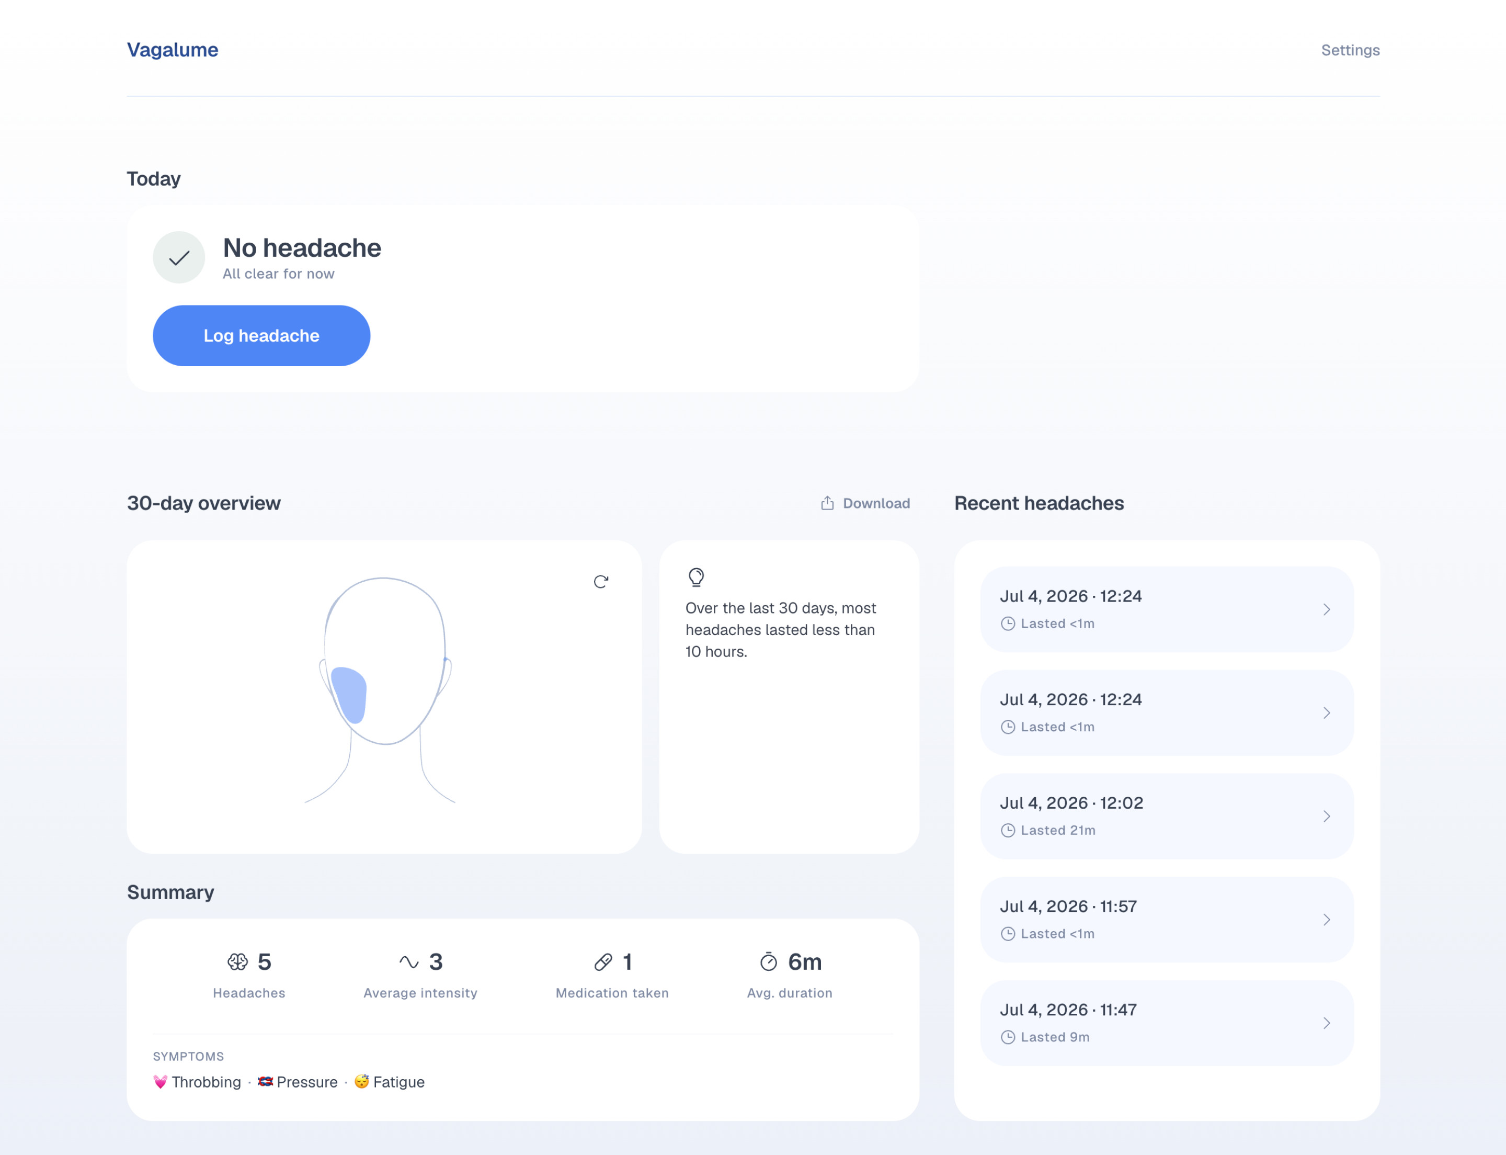This screenshot has height=1155, width=1506.
Task: Click the 'Fatigue' symptom text
Action: click(398, 1082)
